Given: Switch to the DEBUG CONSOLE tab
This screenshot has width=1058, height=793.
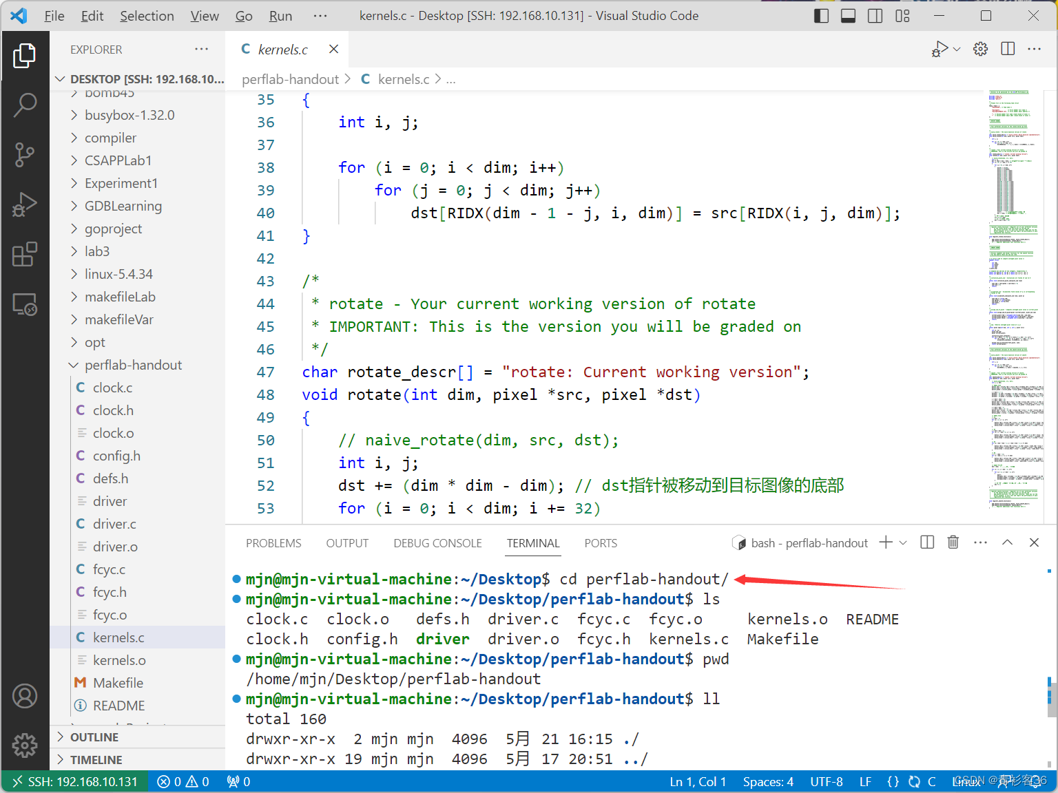Looking at the screenshot, I should point(437,543).
